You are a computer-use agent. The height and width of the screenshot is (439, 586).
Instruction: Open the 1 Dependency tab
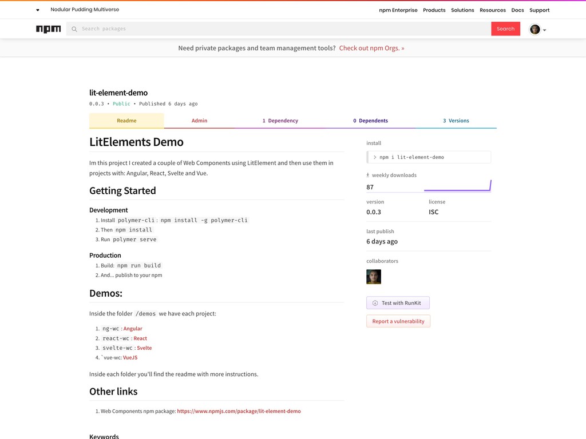[x=280, y=121]
